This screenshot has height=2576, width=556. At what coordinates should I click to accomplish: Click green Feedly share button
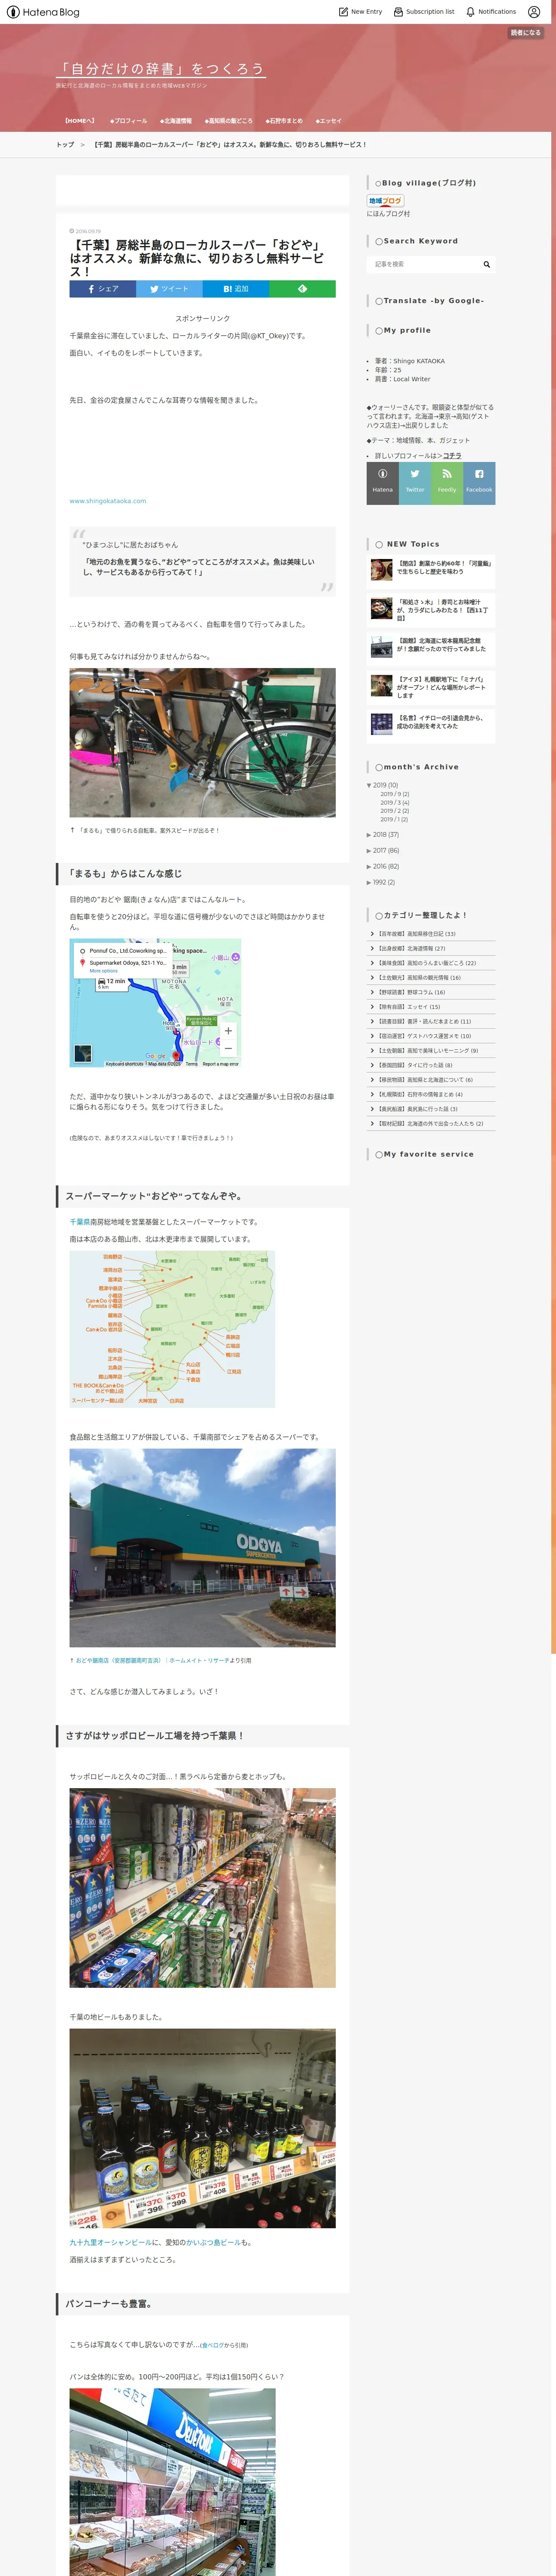(302, 289)
